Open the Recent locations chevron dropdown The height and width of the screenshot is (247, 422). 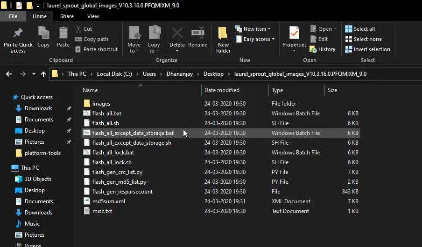(x=34, y=74)
